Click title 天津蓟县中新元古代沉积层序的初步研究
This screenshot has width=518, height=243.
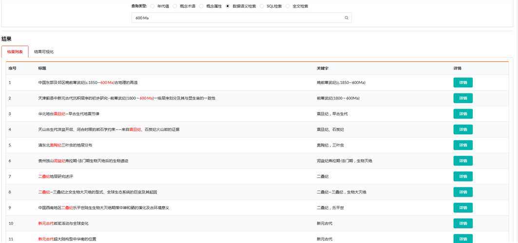(x=127, y=98)
